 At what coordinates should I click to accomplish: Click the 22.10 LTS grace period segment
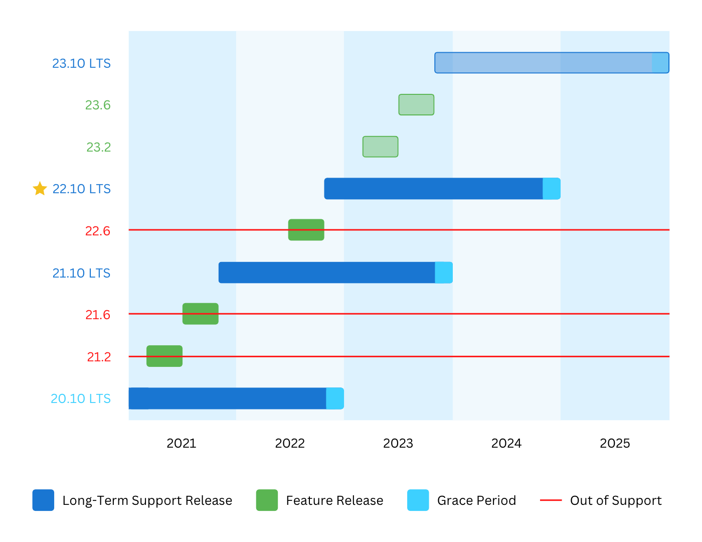tap(552, 189)
